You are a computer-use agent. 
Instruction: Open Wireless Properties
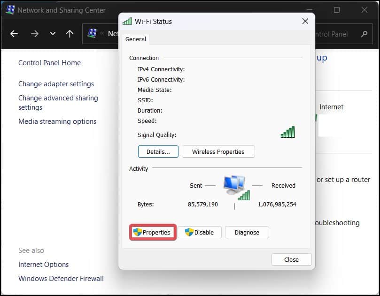(x=218, y=152)
